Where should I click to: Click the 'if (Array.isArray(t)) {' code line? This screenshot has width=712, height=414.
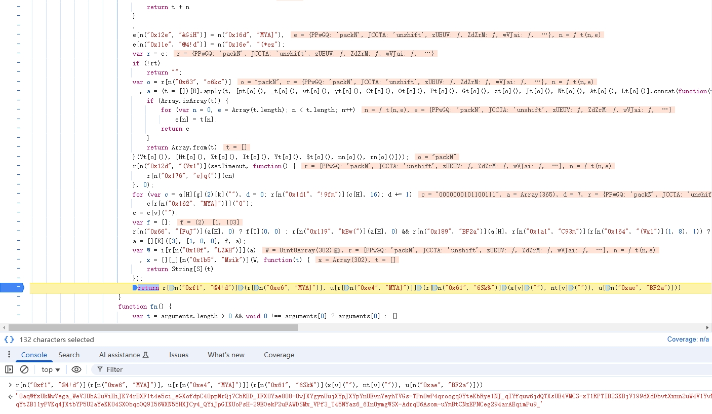pos(188,100)
